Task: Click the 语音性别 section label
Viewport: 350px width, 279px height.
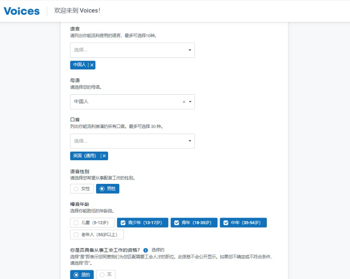Action: click(x=80, y=171)
